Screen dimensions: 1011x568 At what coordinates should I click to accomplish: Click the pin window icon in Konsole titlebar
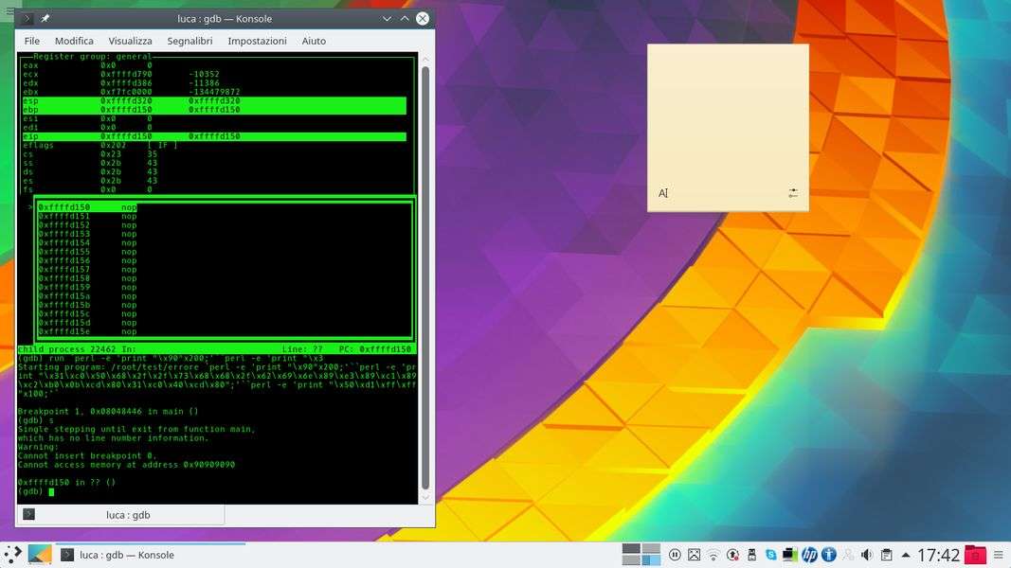coord(45,19)
